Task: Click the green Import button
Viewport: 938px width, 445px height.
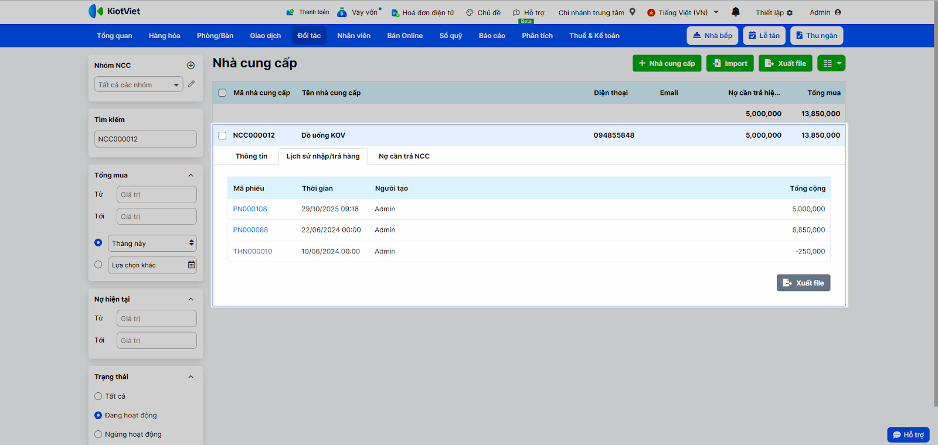Action: (x=730, y=63)
